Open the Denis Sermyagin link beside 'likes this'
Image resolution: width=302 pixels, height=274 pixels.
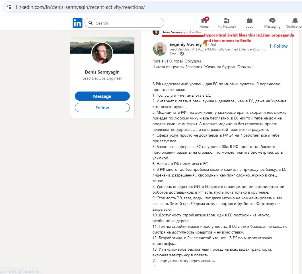tap(174, 32)
